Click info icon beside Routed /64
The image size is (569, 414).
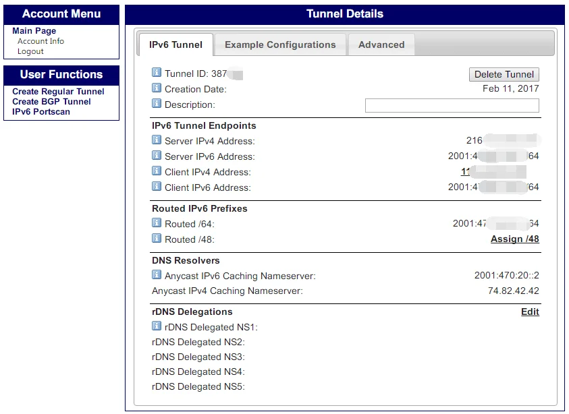pos(157,223)
